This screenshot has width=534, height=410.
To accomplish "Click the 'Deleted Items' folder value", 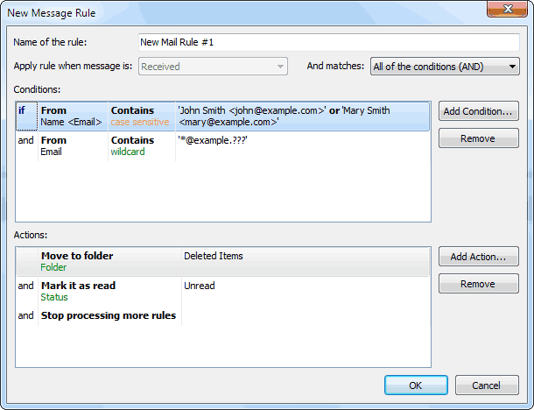I will tap(214, 256).
